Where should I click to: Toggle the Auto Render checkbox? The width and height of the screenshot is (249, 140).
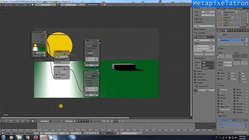tap(91, 121)
